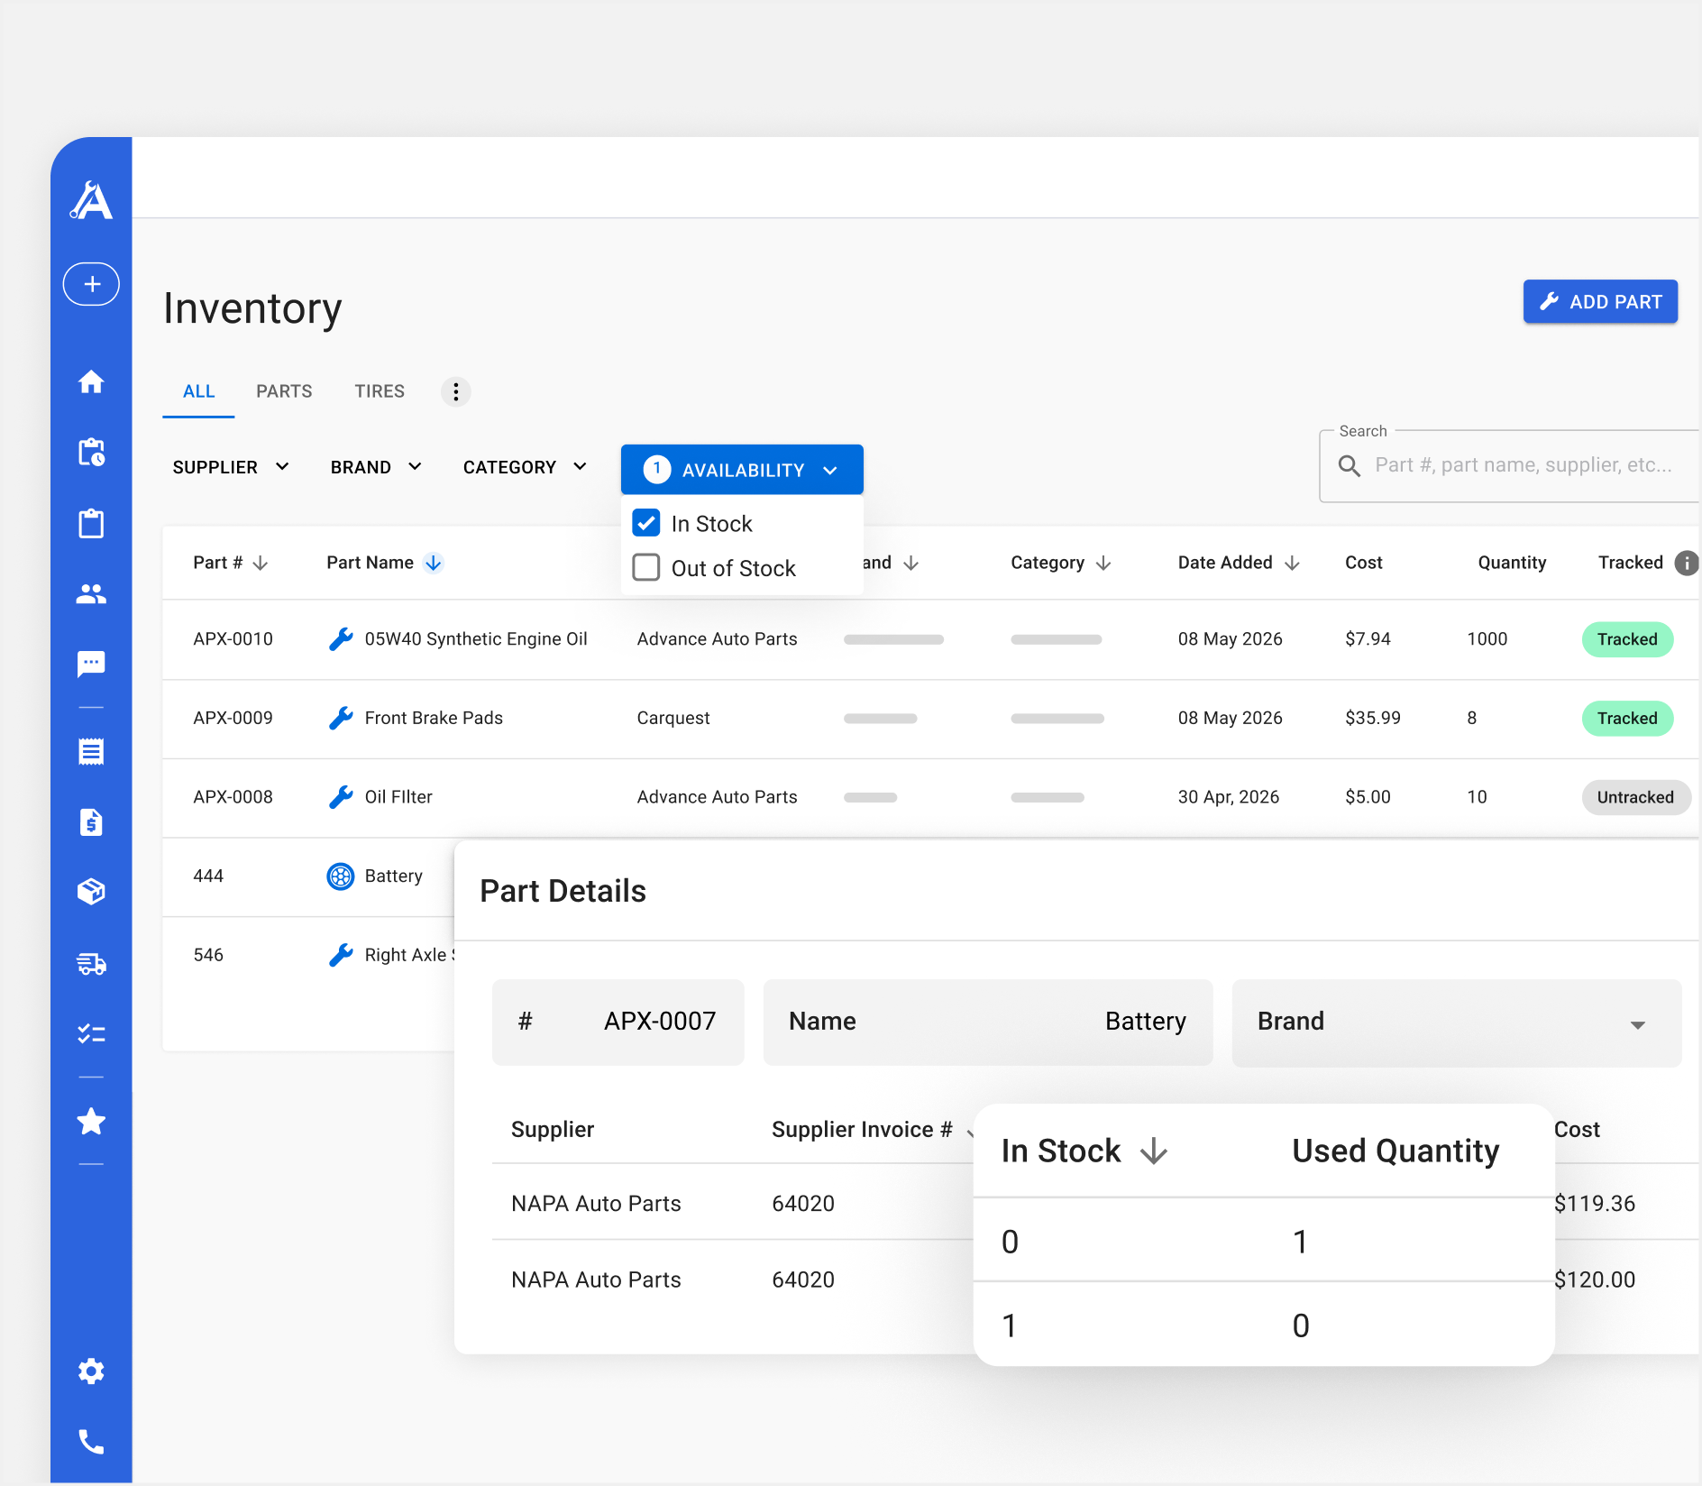
Task: Sort by Category column arrow
Action: (1103, 563)
